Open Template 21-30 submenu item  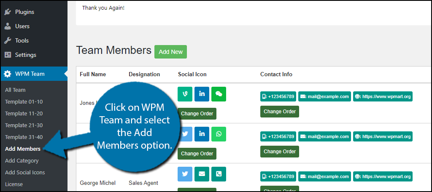click(24, 125)
